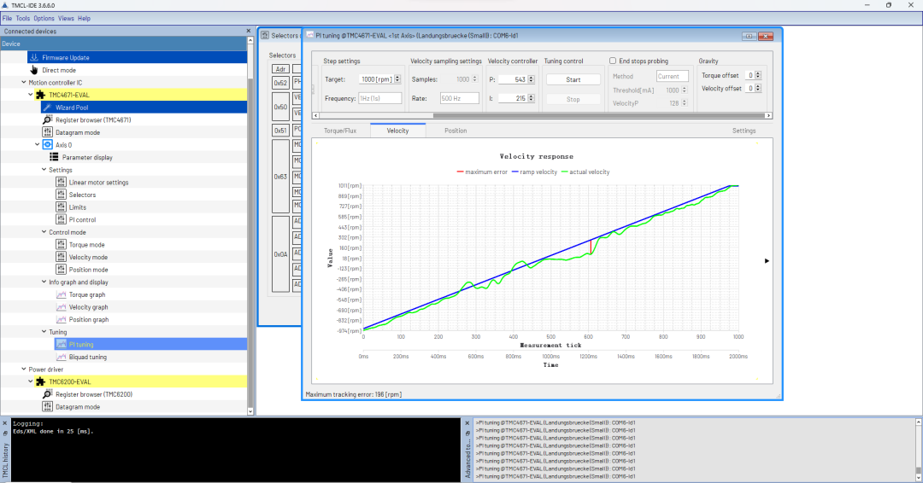Image resolution: width=923 pixels, height=483 pixels.
Task: Collapse the Motion controller IC section
Action: tap(23, 83)
